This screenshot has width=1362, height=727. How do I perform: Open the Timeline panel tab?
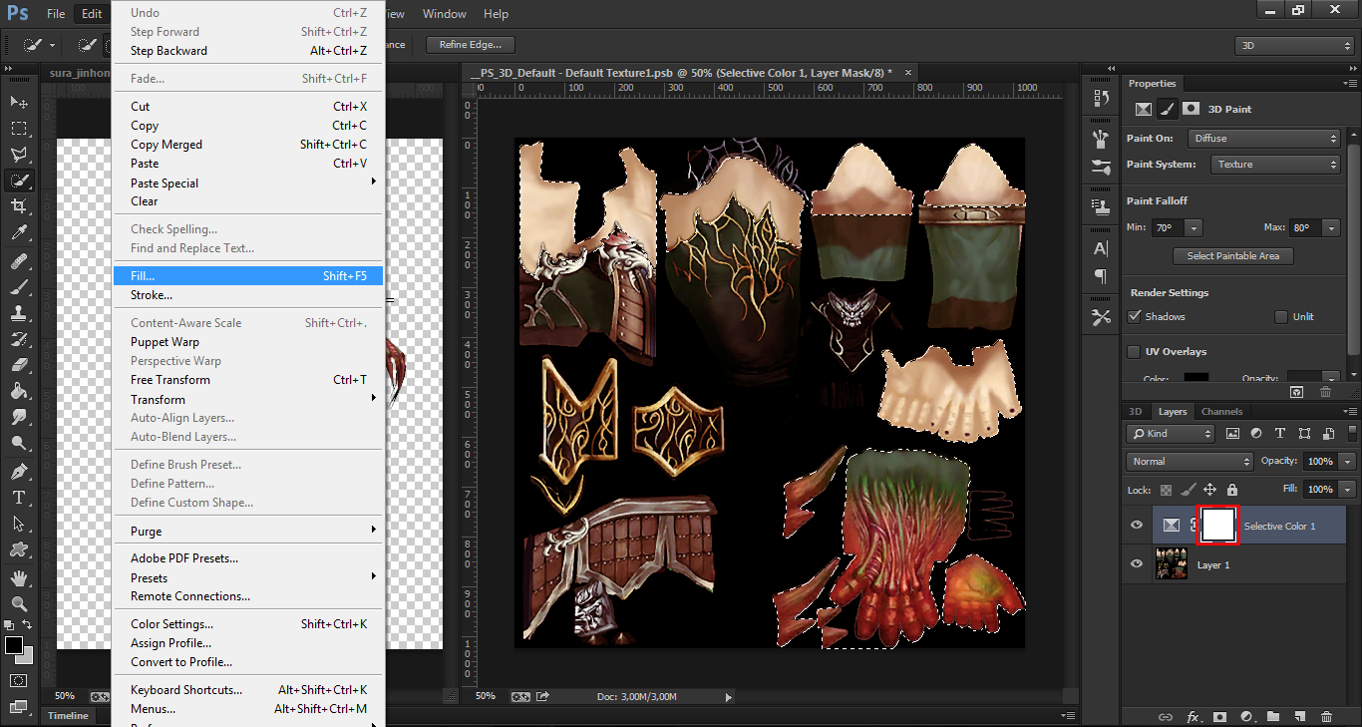point(69,715)
